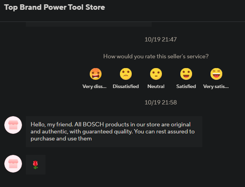The image size is (245, 187).
Task: Select the Satisfied smiling face emoji
Action: [x=186, y=74]
